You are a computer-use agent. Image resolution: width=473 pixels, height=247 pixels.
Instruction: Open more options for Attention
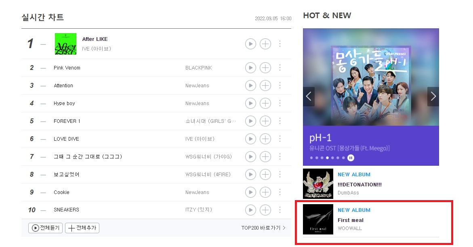click(280, 85)
